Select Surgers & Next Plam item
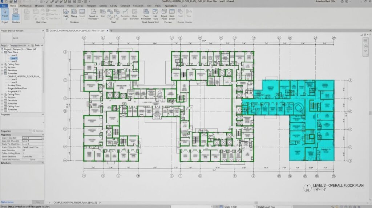Screen dimensions: 372x208 click(17, 88)
